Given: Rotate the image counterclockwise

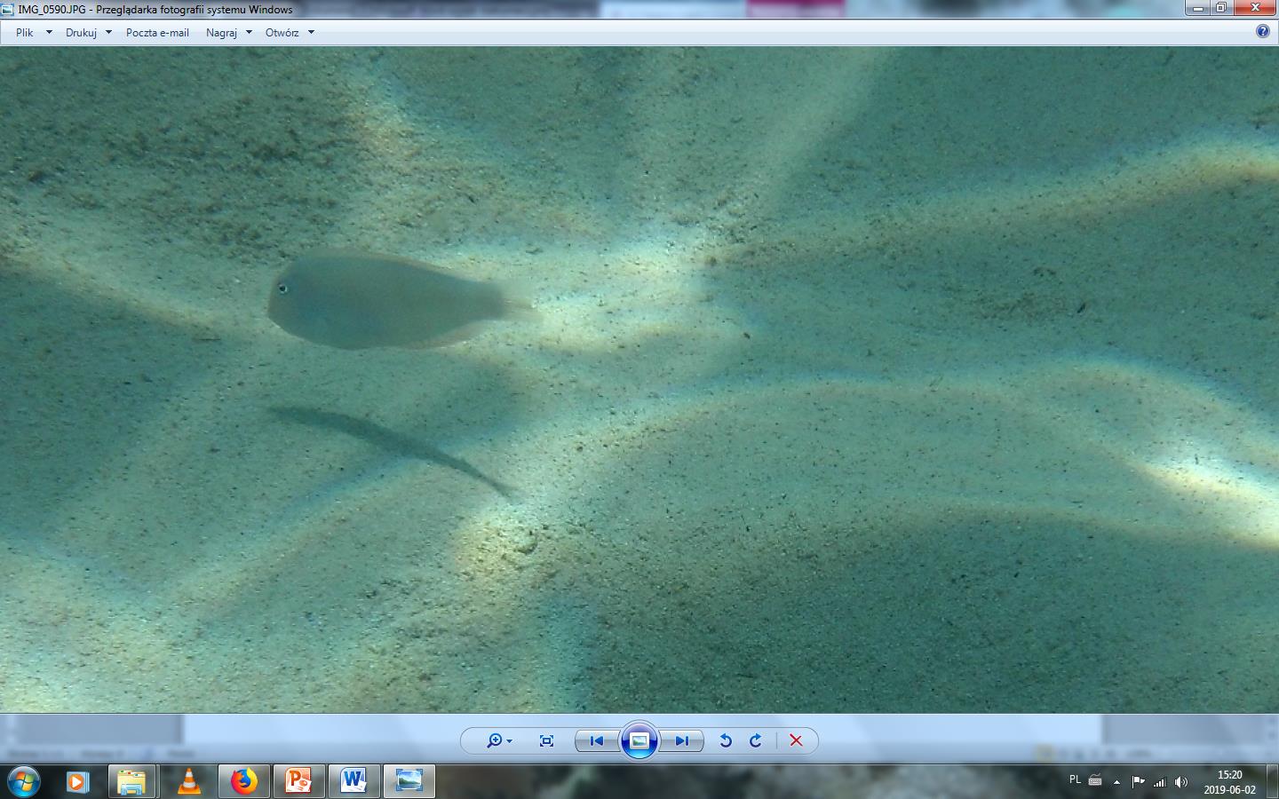Looking at the screenshot, I should (726, 740).
